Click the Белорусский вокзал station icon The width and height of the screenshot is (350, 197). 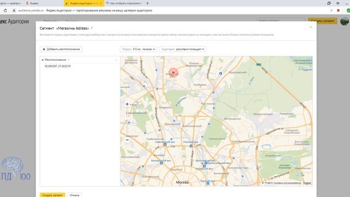coord(161,163)
